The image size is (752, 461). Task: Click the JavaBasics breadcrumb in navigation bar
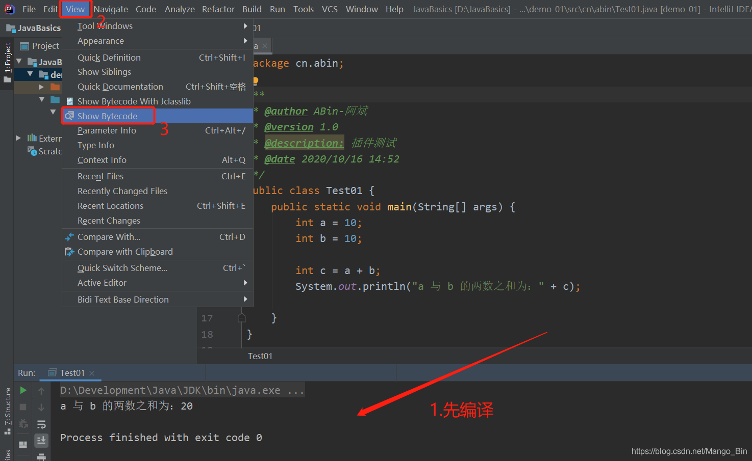(x=34, y=28)
